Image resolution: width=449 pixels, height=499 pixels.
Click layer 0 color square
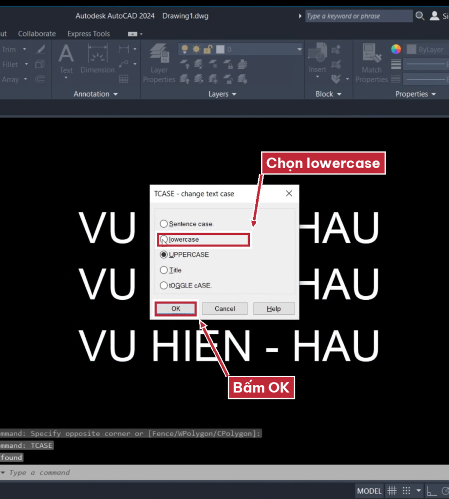[x=220, y=49]
